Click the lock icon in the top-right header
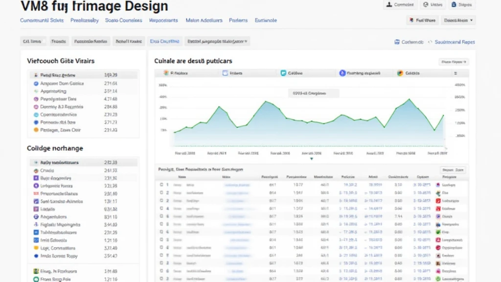This screenshot has height=282, width=501. (x=454, y=5)
